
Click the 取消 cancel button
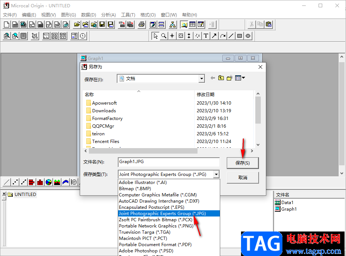[x=242, y=178]
